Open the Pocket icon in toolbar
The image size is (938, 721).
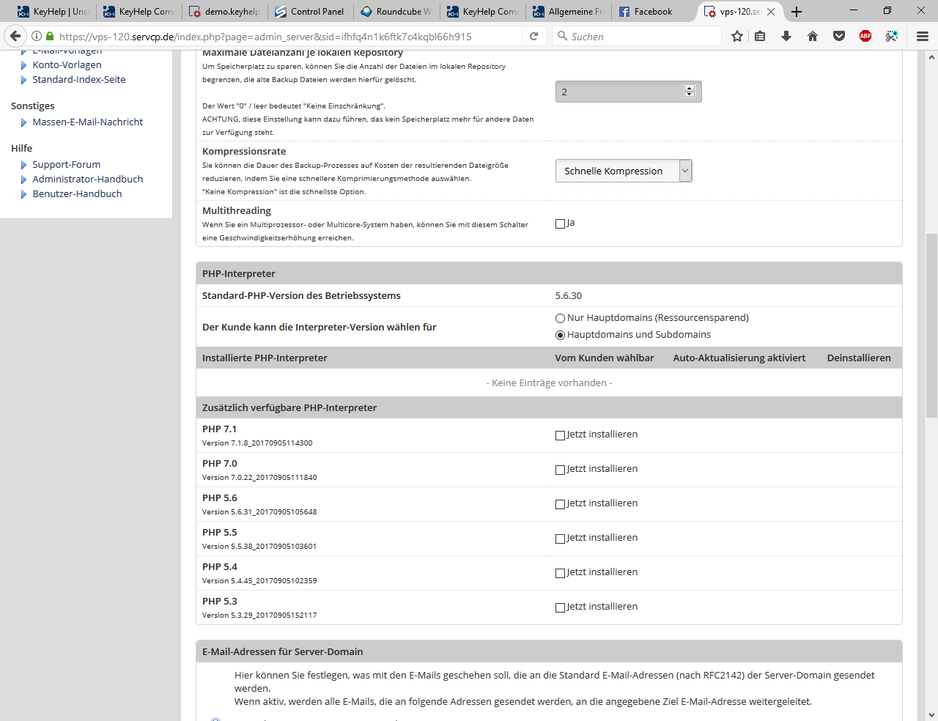click(839, 36)
